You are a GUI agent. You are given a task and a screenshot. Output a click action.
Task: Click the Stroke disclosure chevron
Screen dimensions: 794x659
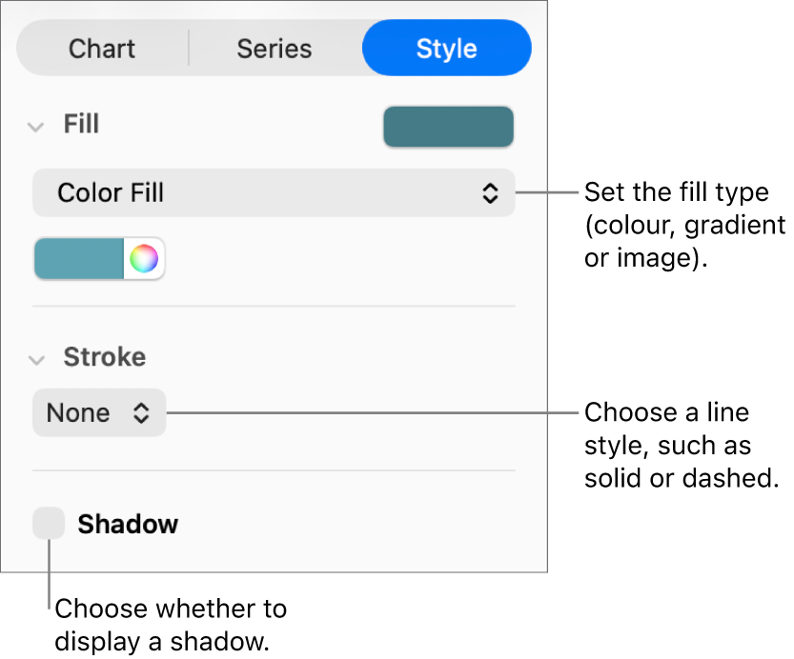36,359
